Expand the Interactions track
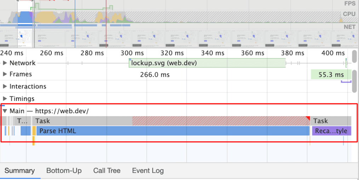359x180 pixels. tap(5, 86)
